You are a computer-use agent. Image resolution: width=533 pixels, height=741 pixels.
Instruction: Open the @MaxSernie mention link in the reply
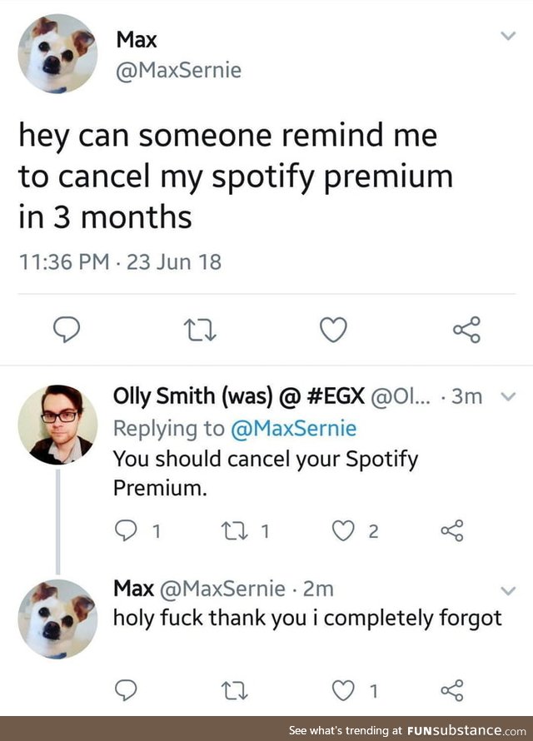click(x=293, y=429)
